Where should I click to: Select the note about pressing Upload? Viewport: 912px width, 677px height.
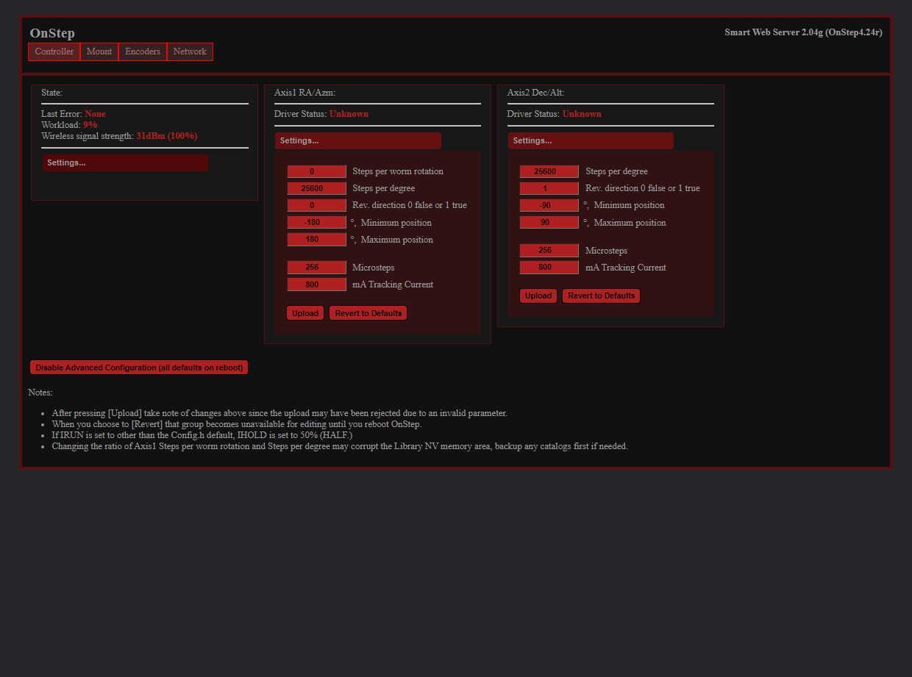[x=279, y=413]
